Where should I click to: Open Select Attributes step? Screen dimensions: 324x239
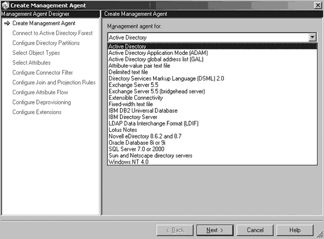31,63
